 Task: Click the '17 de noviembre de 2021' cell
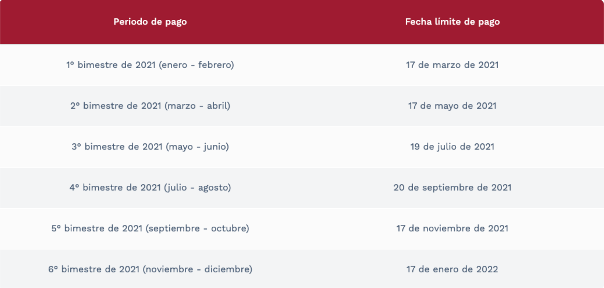pos(452,228)
